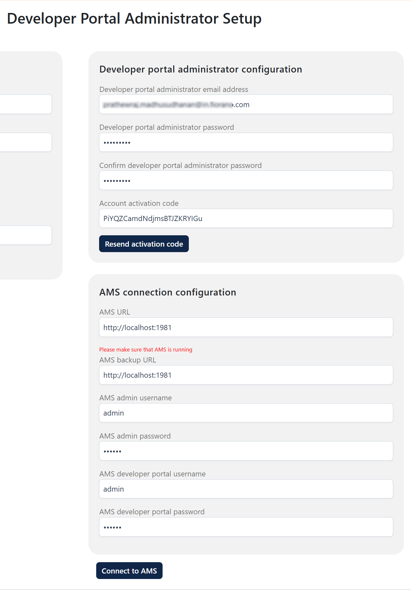411x590 pixels.
Task: Click the Connect to AMS button
Action: tap(129, 571)
